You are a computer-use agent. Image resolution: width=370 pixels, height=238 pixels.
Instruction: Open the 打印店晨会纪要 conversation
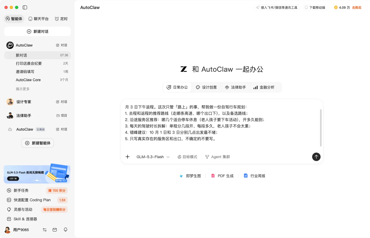point(38,63)
